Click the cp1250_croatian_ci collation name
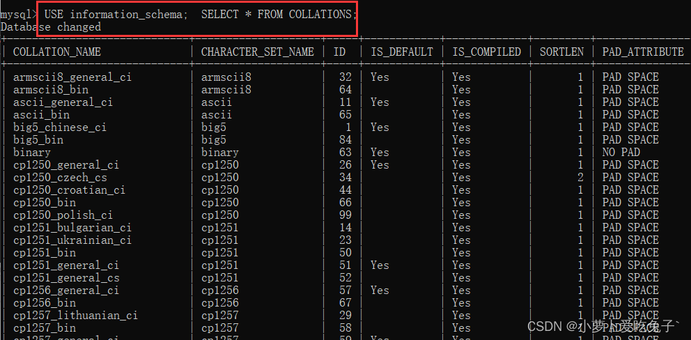Viewport: 691px width, 340px height. pos(69,190)
